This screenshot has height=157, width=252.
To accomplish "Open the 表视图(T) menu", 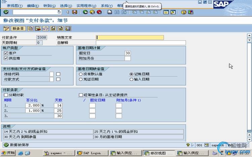I will (15, 6).
